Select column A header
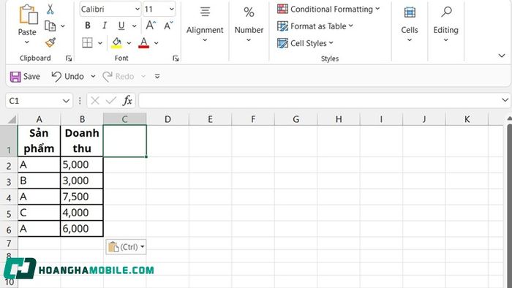Image resolution: width=512 pixels, height=288 pixels. point(39,119)
